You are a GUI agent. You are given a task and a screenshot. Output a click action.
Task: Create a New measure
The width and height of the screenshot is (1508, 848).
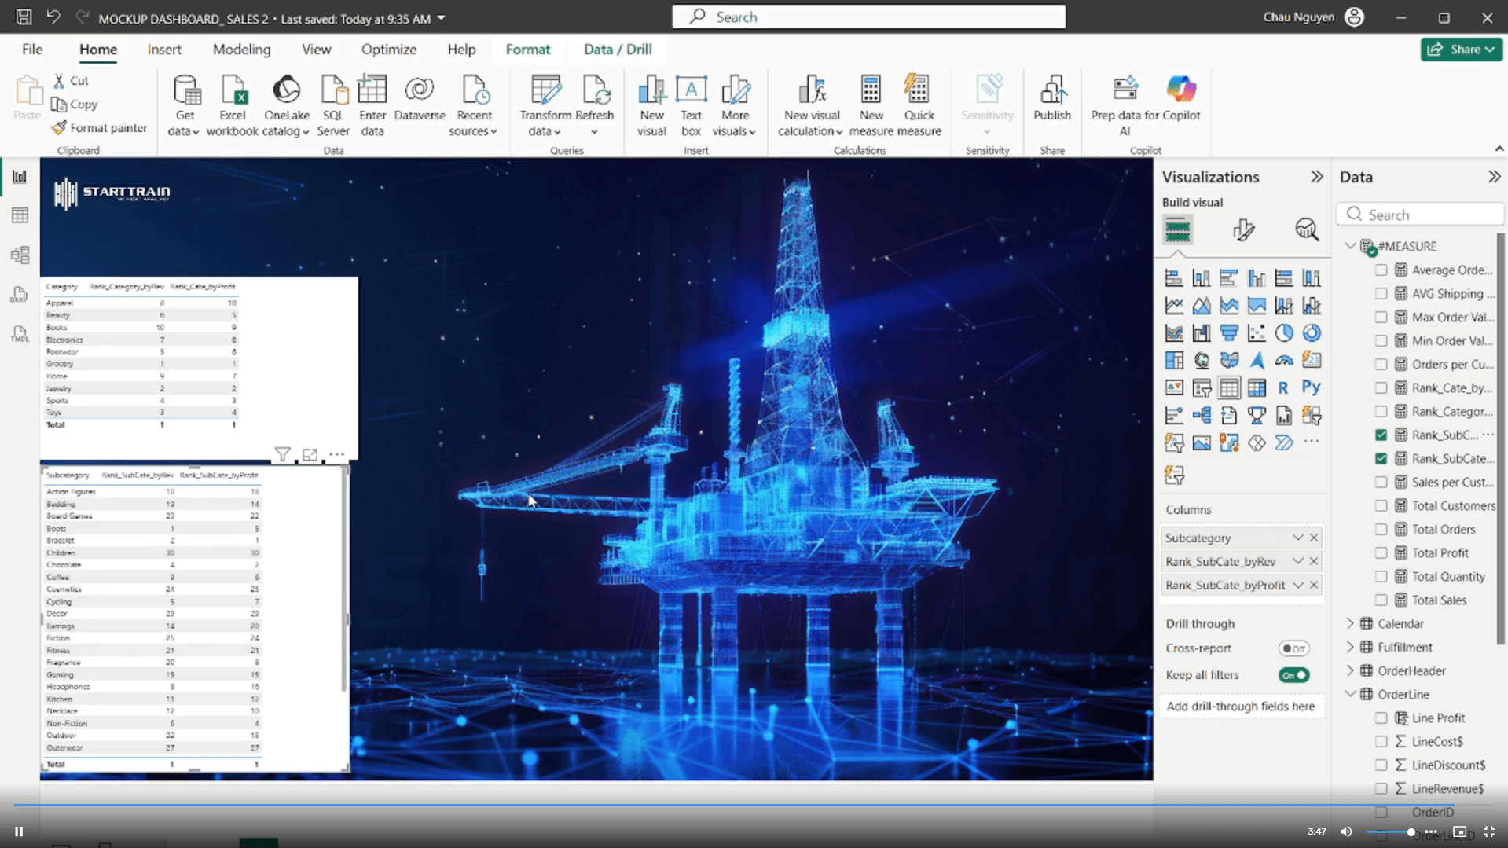click(871, 105)
